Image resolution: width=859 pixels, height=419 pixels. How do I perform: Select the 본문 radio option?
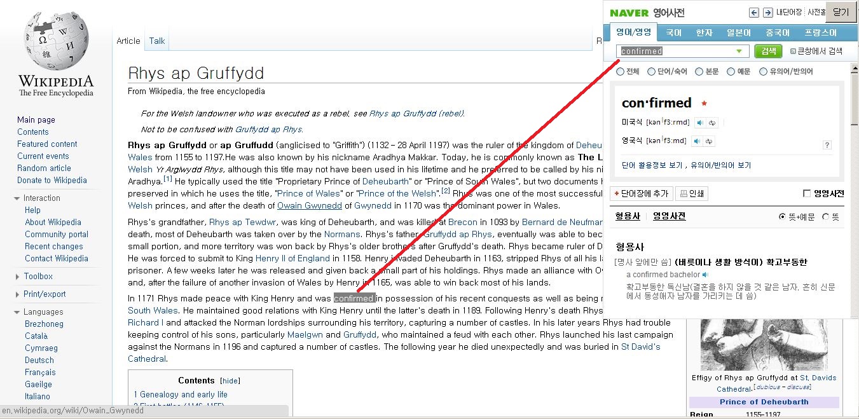(x=699, y=72)
